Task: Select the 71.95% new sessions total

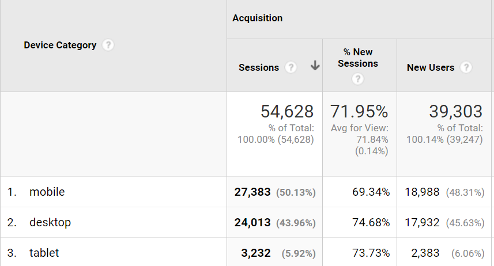Action: (x=360, y=111)
